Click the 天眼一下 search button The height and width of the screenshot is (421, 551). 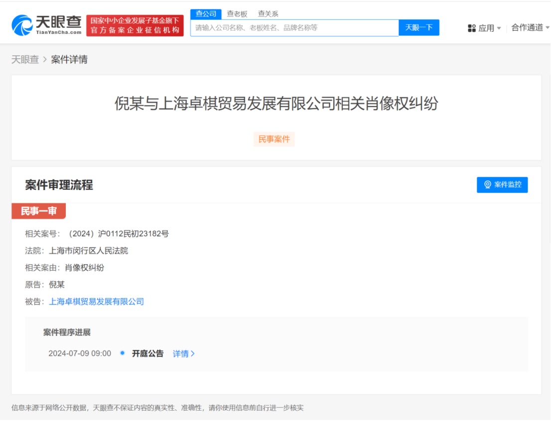click(x=419, y=27)
